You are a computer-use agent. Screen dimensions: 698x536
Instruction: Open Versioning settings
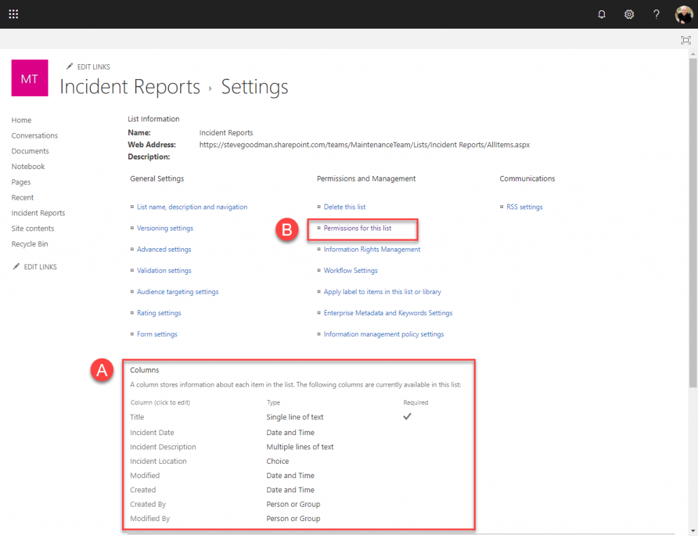click(165, 228)
